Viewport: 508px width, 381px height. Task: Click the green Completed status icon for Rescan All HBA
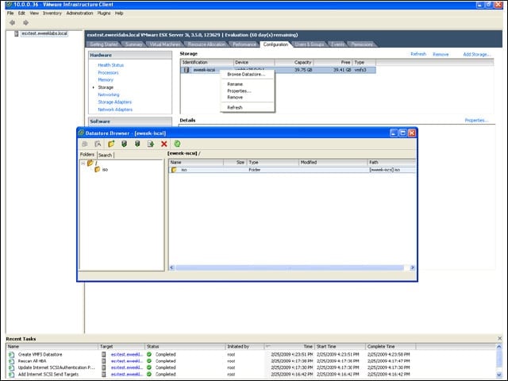(149, 361)
